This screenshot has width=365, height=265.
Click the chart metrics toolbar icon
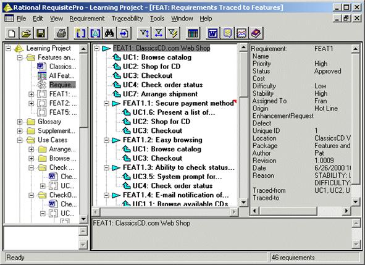point(241,33)
